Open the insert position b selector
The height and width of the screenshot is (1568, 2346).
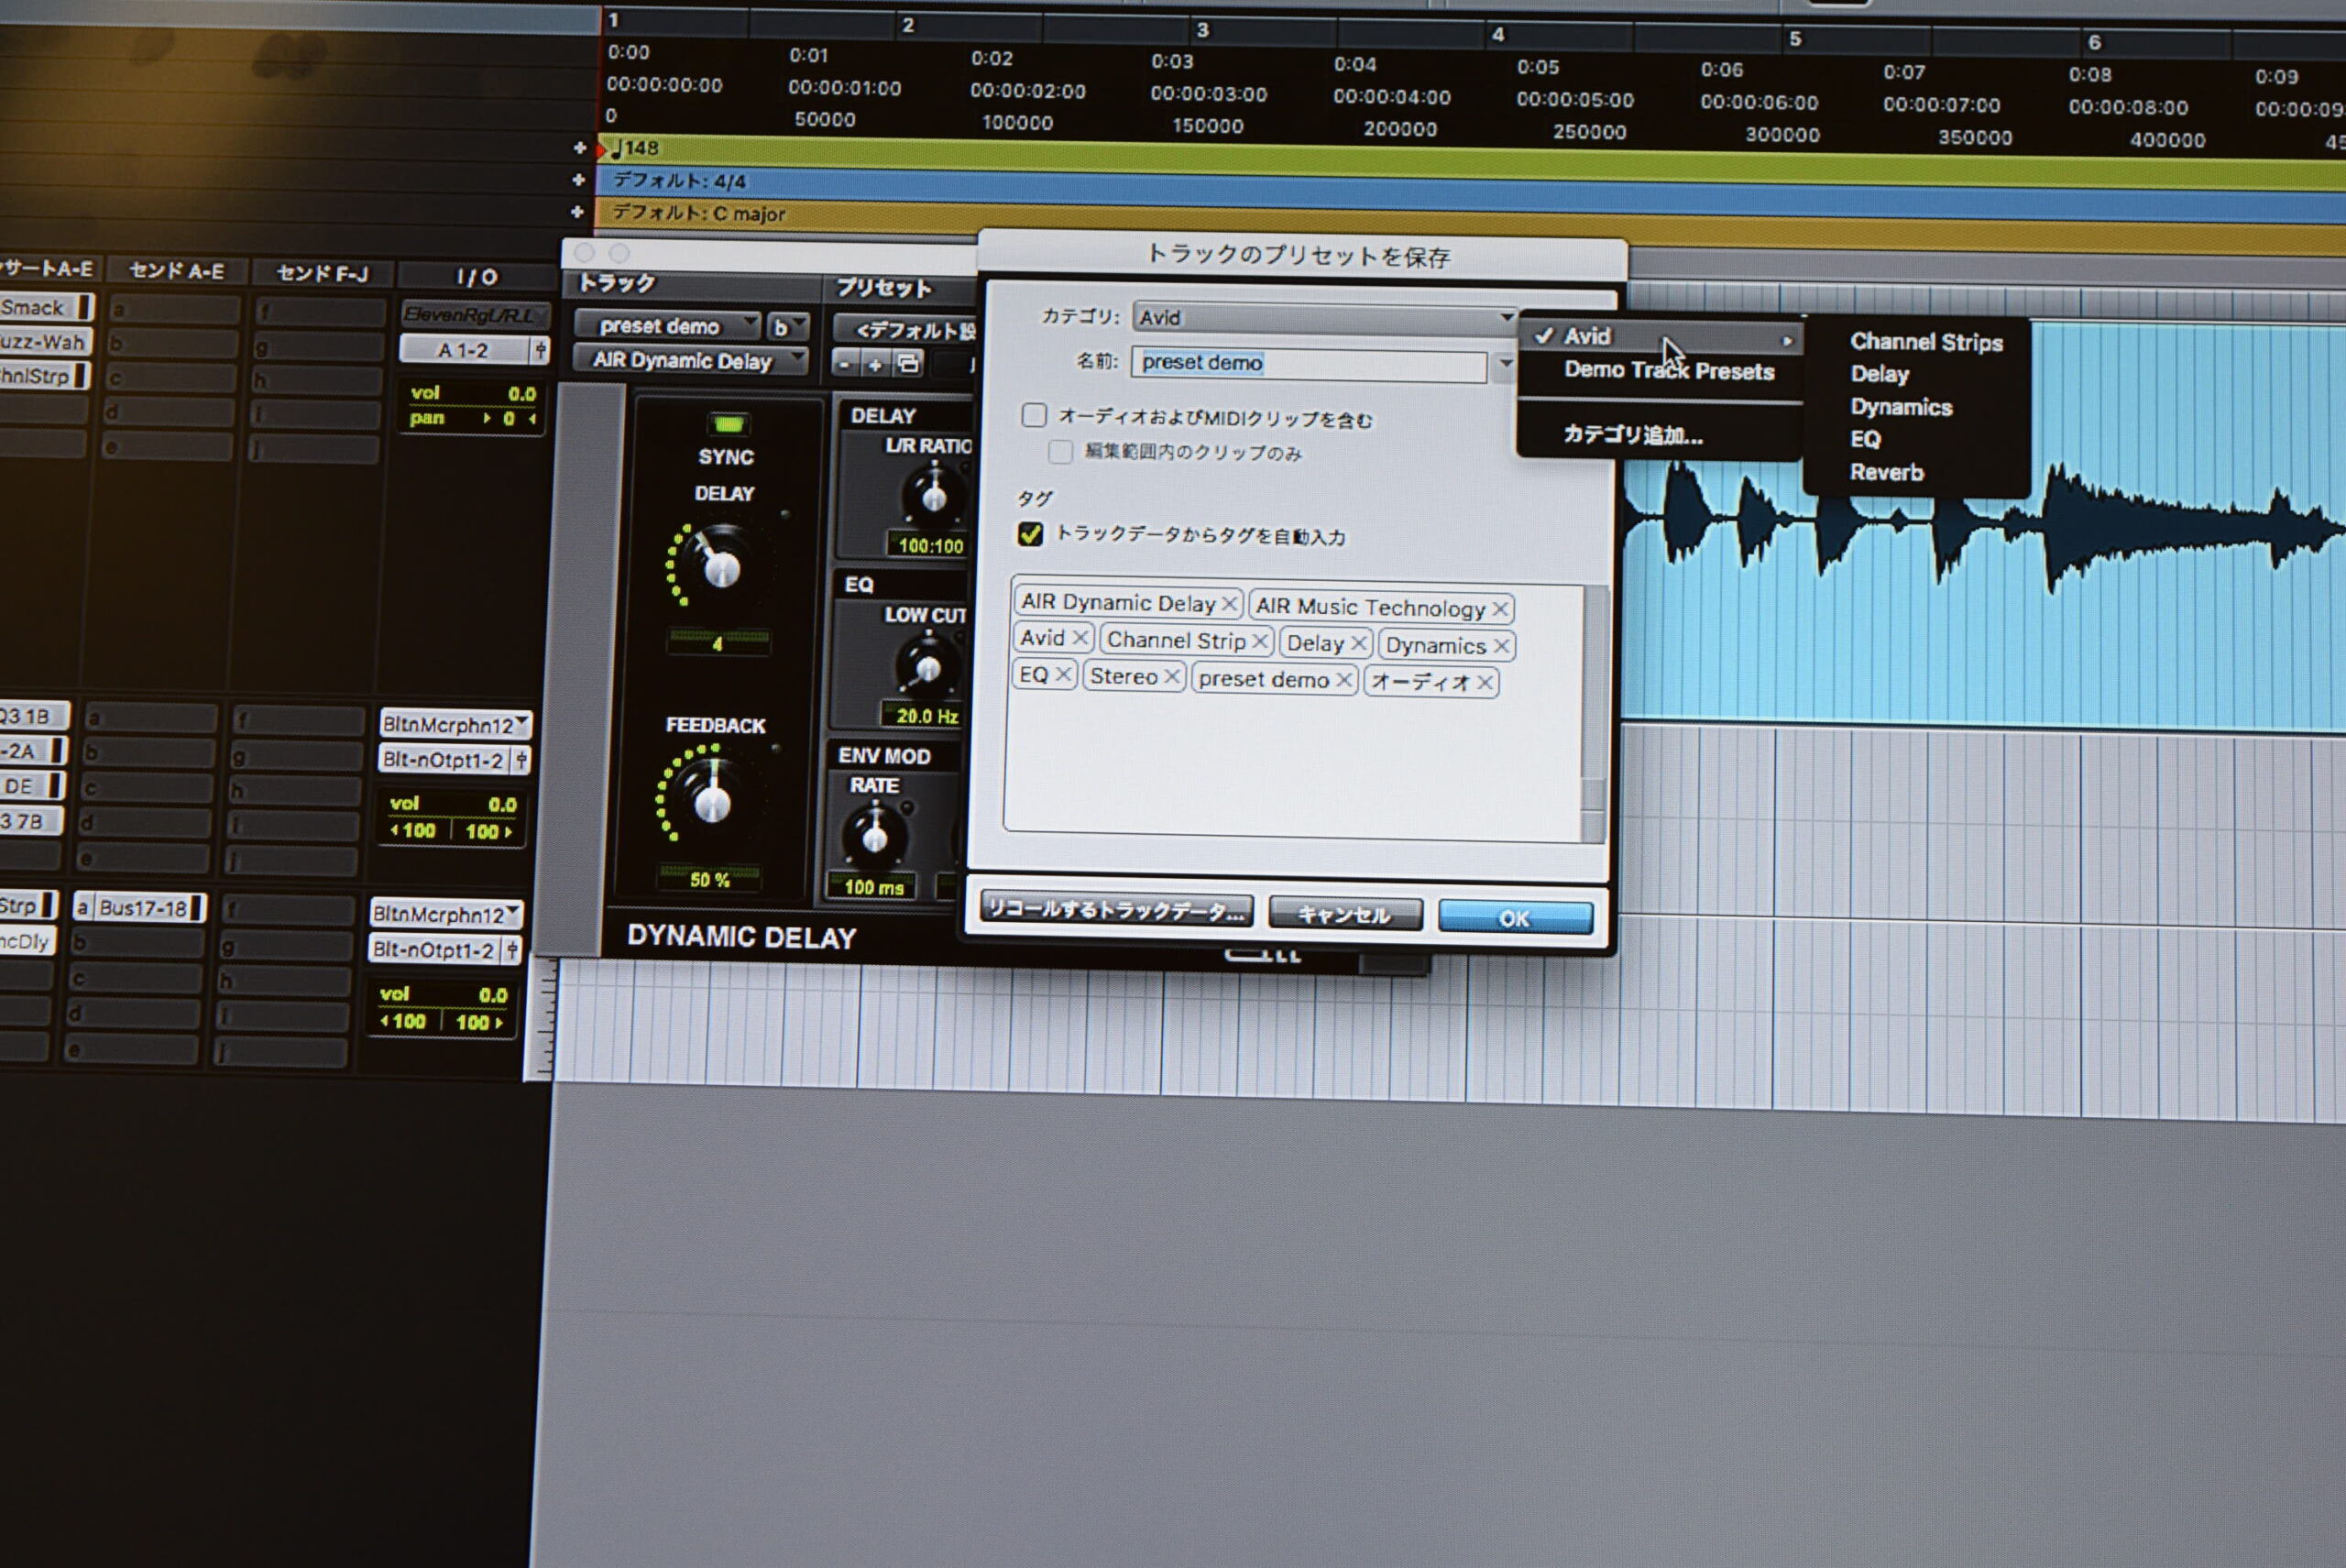788,327
